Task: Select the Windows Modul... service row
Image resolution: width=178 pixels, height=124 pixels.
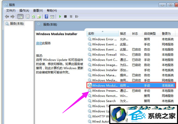Action: tap(131, 85)
